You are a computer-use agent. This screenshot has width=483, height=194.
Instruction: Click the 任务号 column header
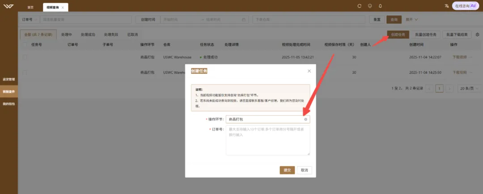(x=37, y=45)
